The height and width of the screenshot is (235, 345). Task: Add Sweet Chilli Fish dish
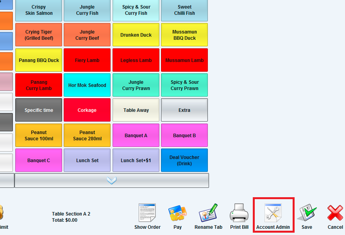184,10
